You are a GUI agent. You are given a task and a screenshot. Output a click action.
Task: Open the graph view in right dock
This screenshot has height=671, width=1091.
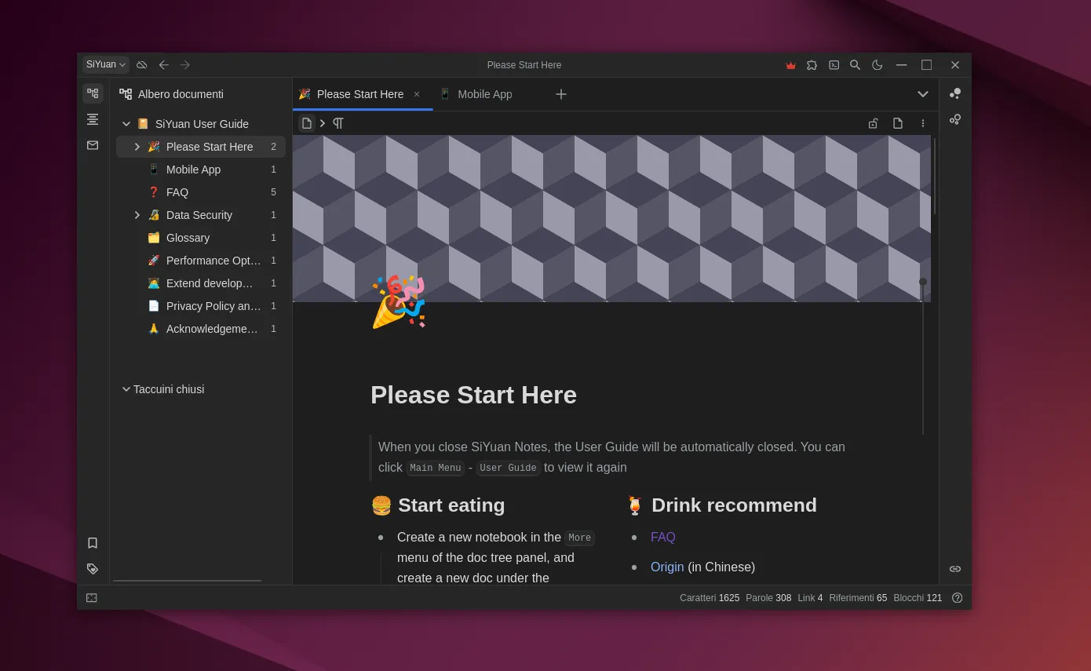955,93
